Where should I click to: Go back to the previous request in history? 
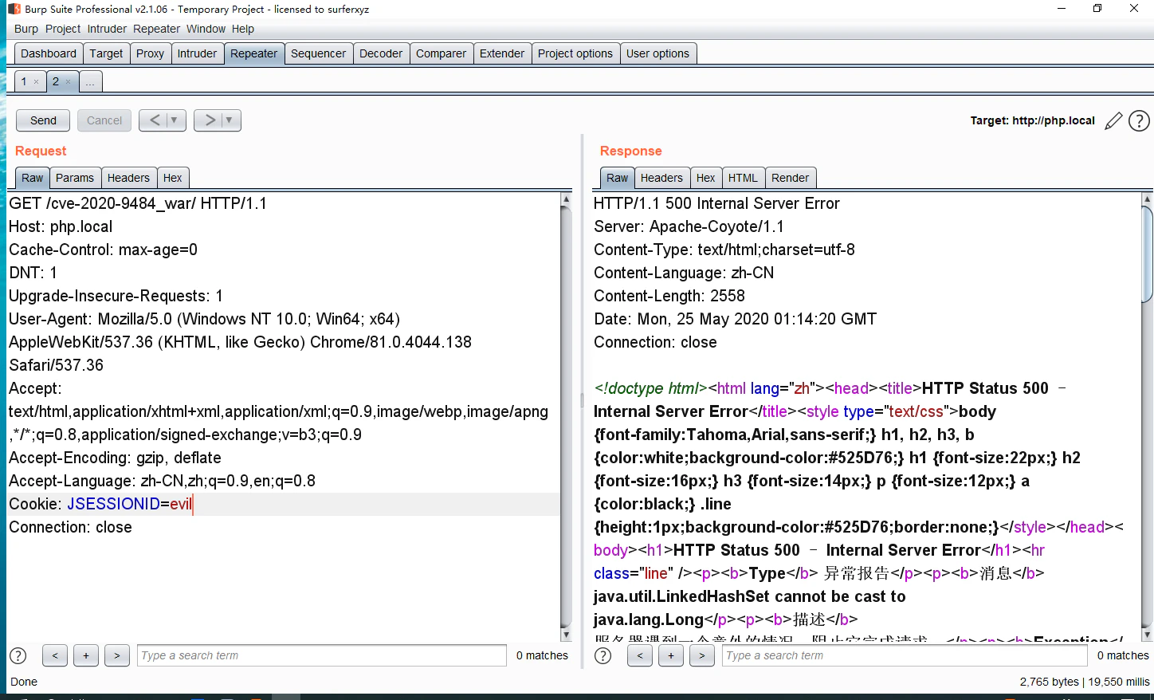pos(155,120)
